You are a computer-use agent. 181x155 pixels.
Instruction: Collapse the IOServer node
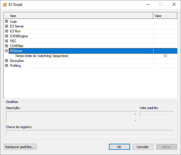(x=6, y=51)
